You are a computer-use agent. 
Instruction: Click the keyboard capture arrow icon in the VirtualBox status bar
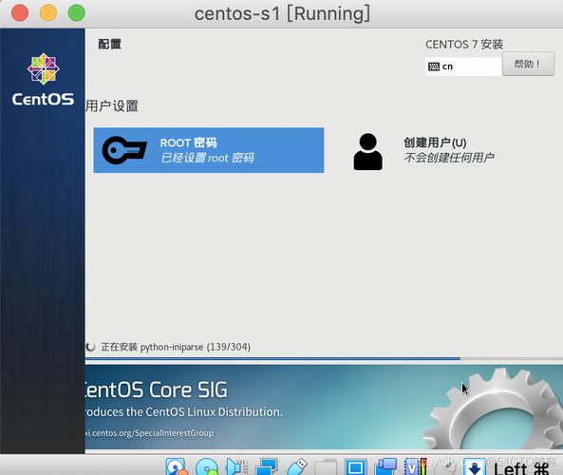tap(475, 466)
